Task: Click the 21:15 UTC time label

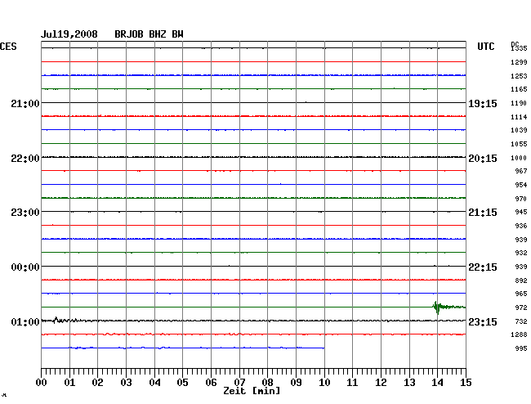Action: point(483,213)
